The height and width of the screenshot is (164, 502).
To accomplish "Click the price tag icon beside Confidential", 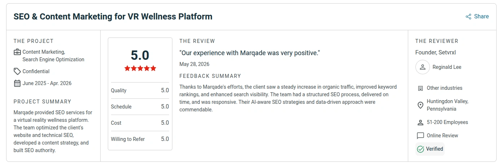I will (17, 71).
